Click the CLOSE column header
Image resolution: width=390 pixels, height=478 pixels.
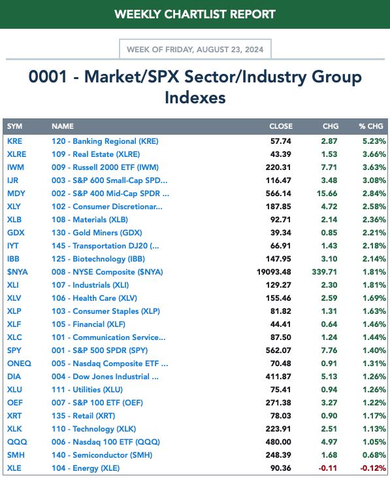[x=281, y=126]
